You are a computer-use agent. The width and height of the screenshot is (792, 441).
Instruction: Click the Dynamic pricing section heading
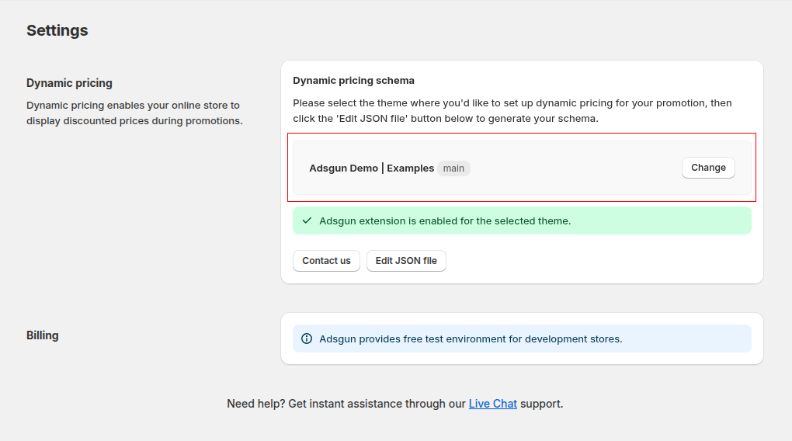point(69,83)
